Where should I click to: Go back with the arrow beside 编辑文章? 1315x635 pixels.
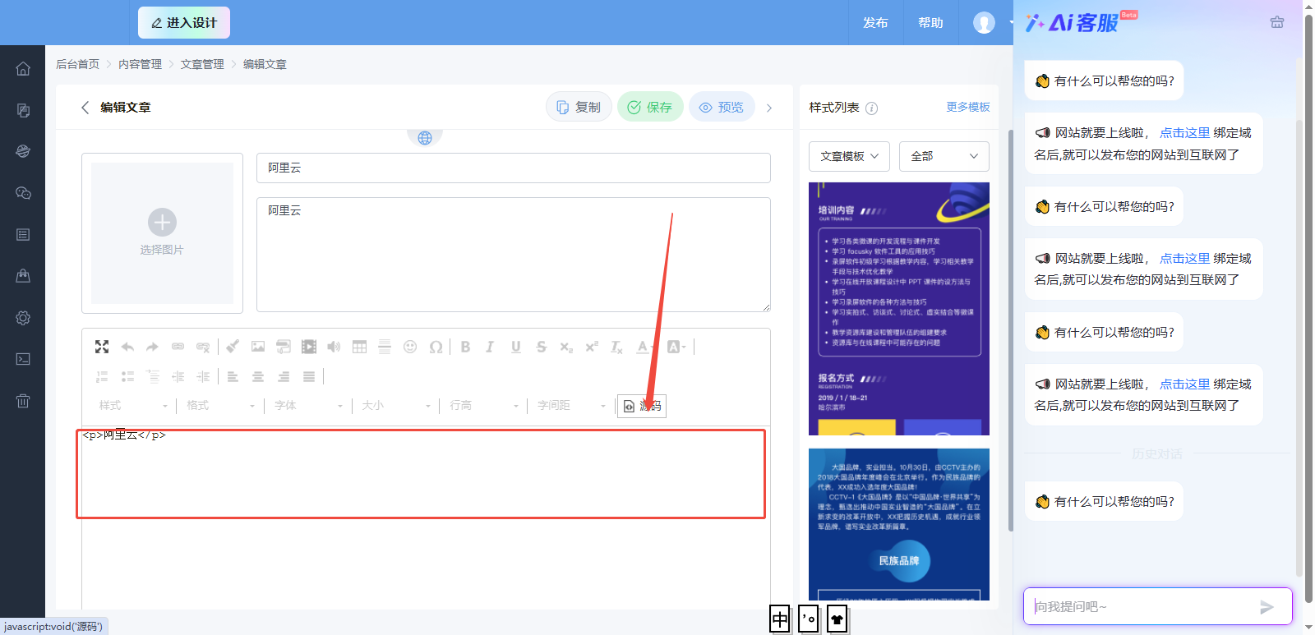coord(85,108)
